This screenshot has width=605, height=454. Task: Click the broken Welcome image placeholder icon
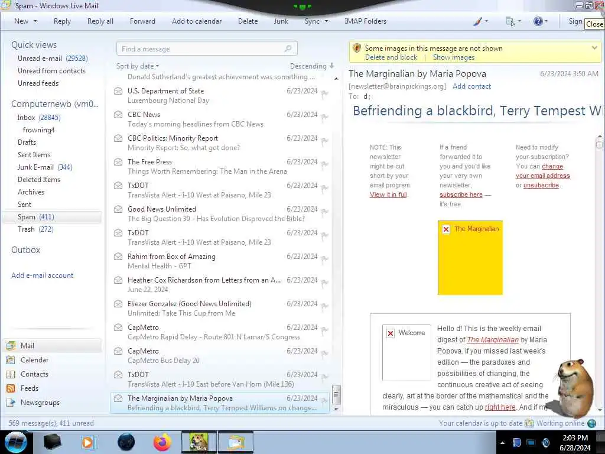(391, 333)
